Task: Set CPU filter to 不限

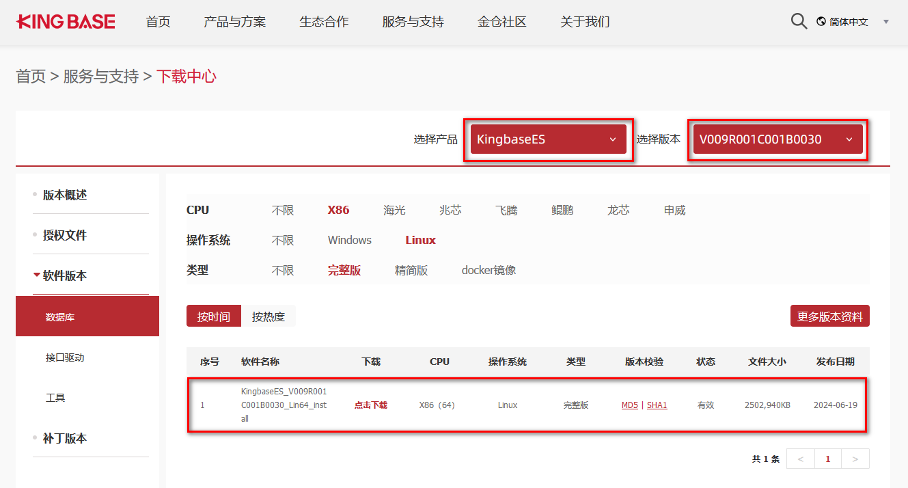Action: tap(283, 210)
